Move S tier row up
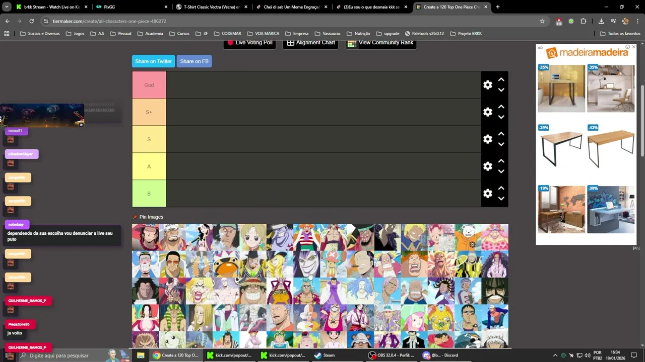The image size is (645, 362). pos(501,134)
